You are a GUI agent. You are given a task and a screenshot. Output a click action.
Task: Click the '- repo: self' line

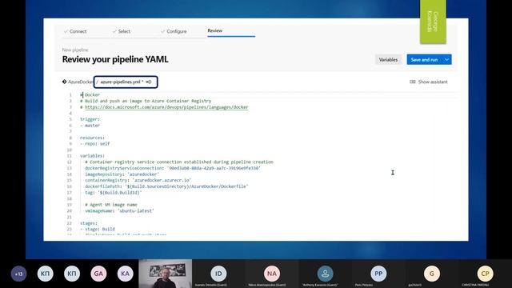[x=94, y=144]
